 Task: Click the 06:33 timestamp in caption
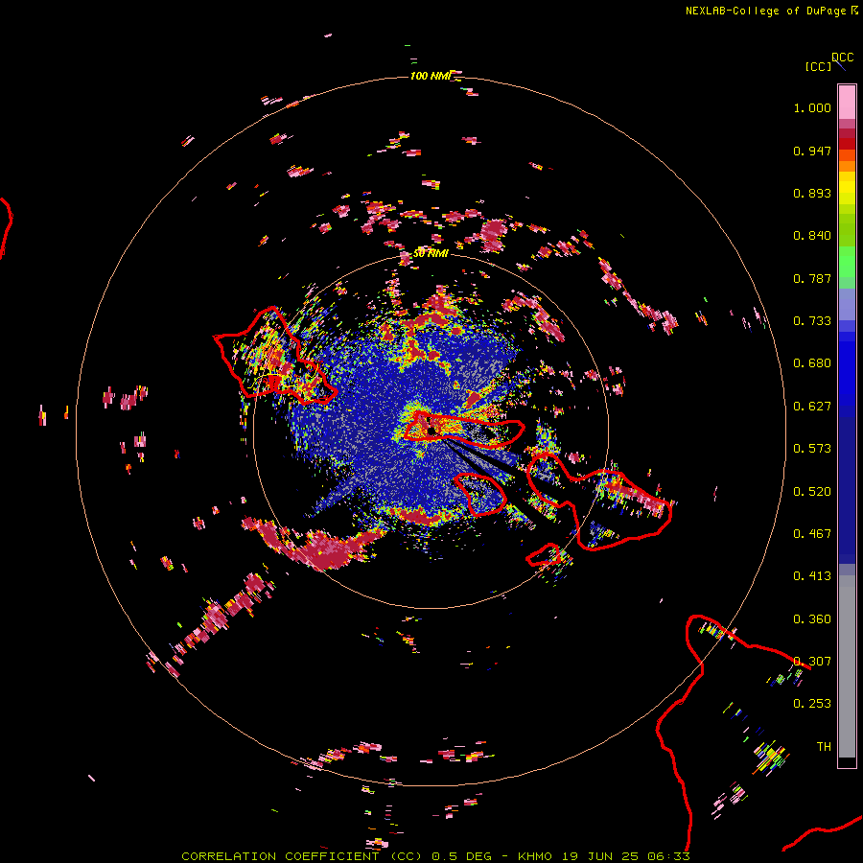(669, 856)
